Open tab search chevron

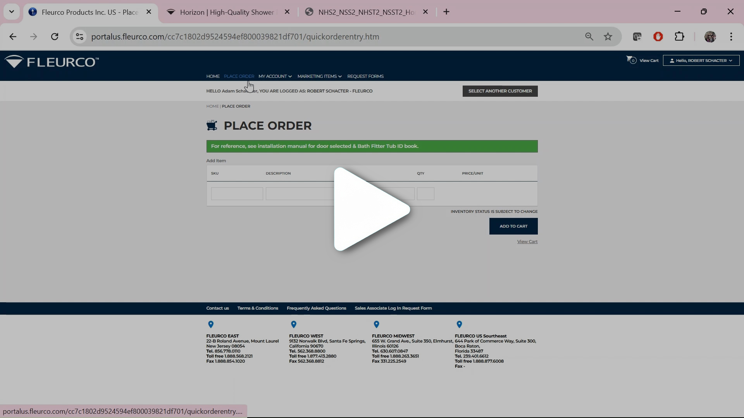(x=12, y=12)
